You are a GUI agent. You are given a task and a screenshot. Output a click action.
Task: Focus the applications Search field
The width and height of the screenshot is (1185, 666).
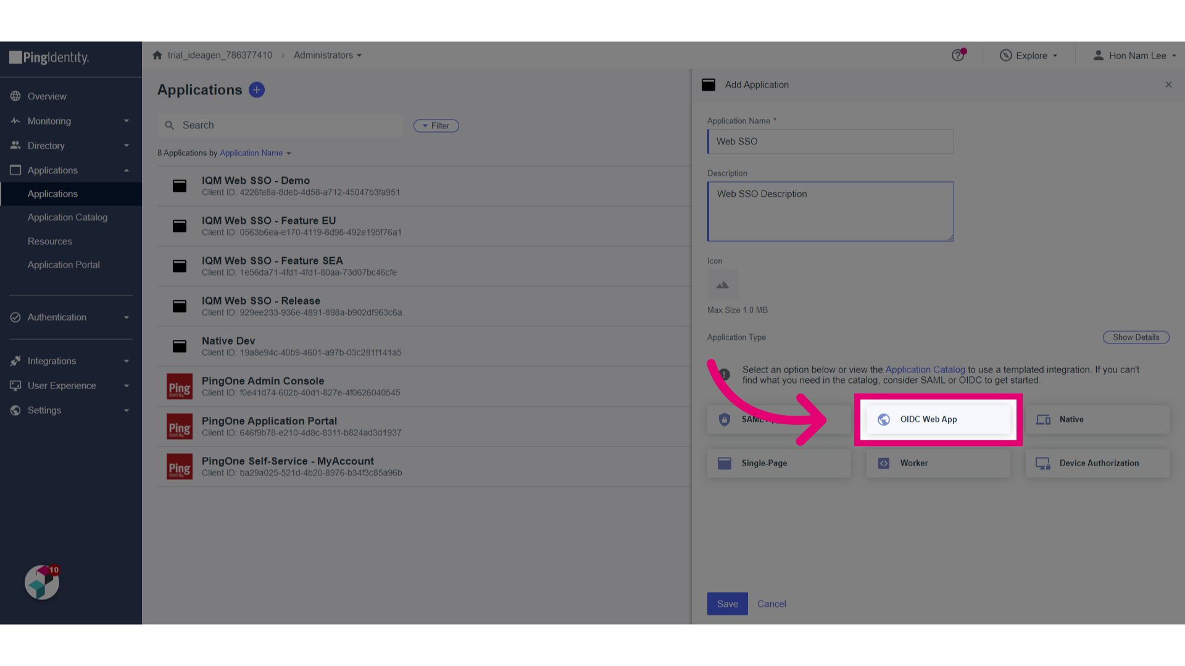coord(281,125)
